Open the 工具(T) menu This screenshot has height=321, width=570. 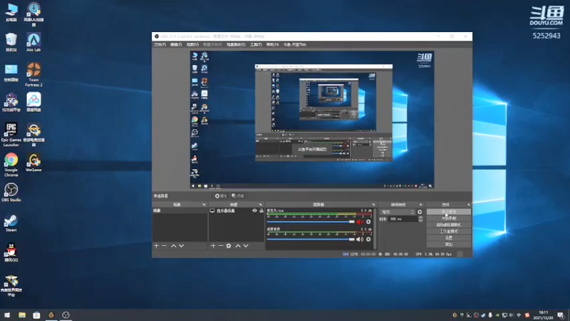[256, 45]
